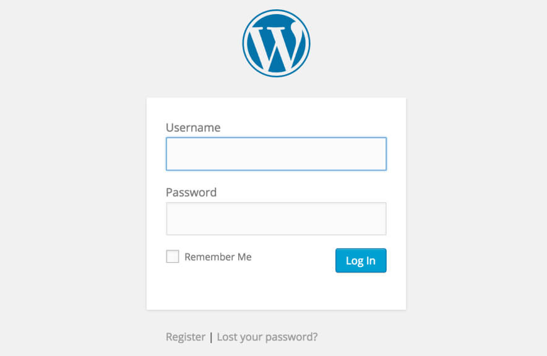547x356 pixels.
Task: Click inside the Password input box
Action: pyautogui.click(x=276, y=219)
